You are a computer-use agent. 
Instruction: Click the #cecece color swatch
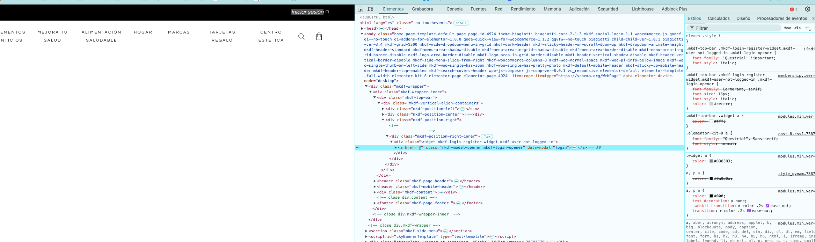click(x=711, y=104)
